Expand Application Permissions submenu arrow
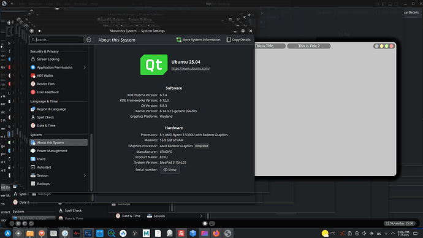Viewport: 423px width, 238px height. [x=85, y=67]
